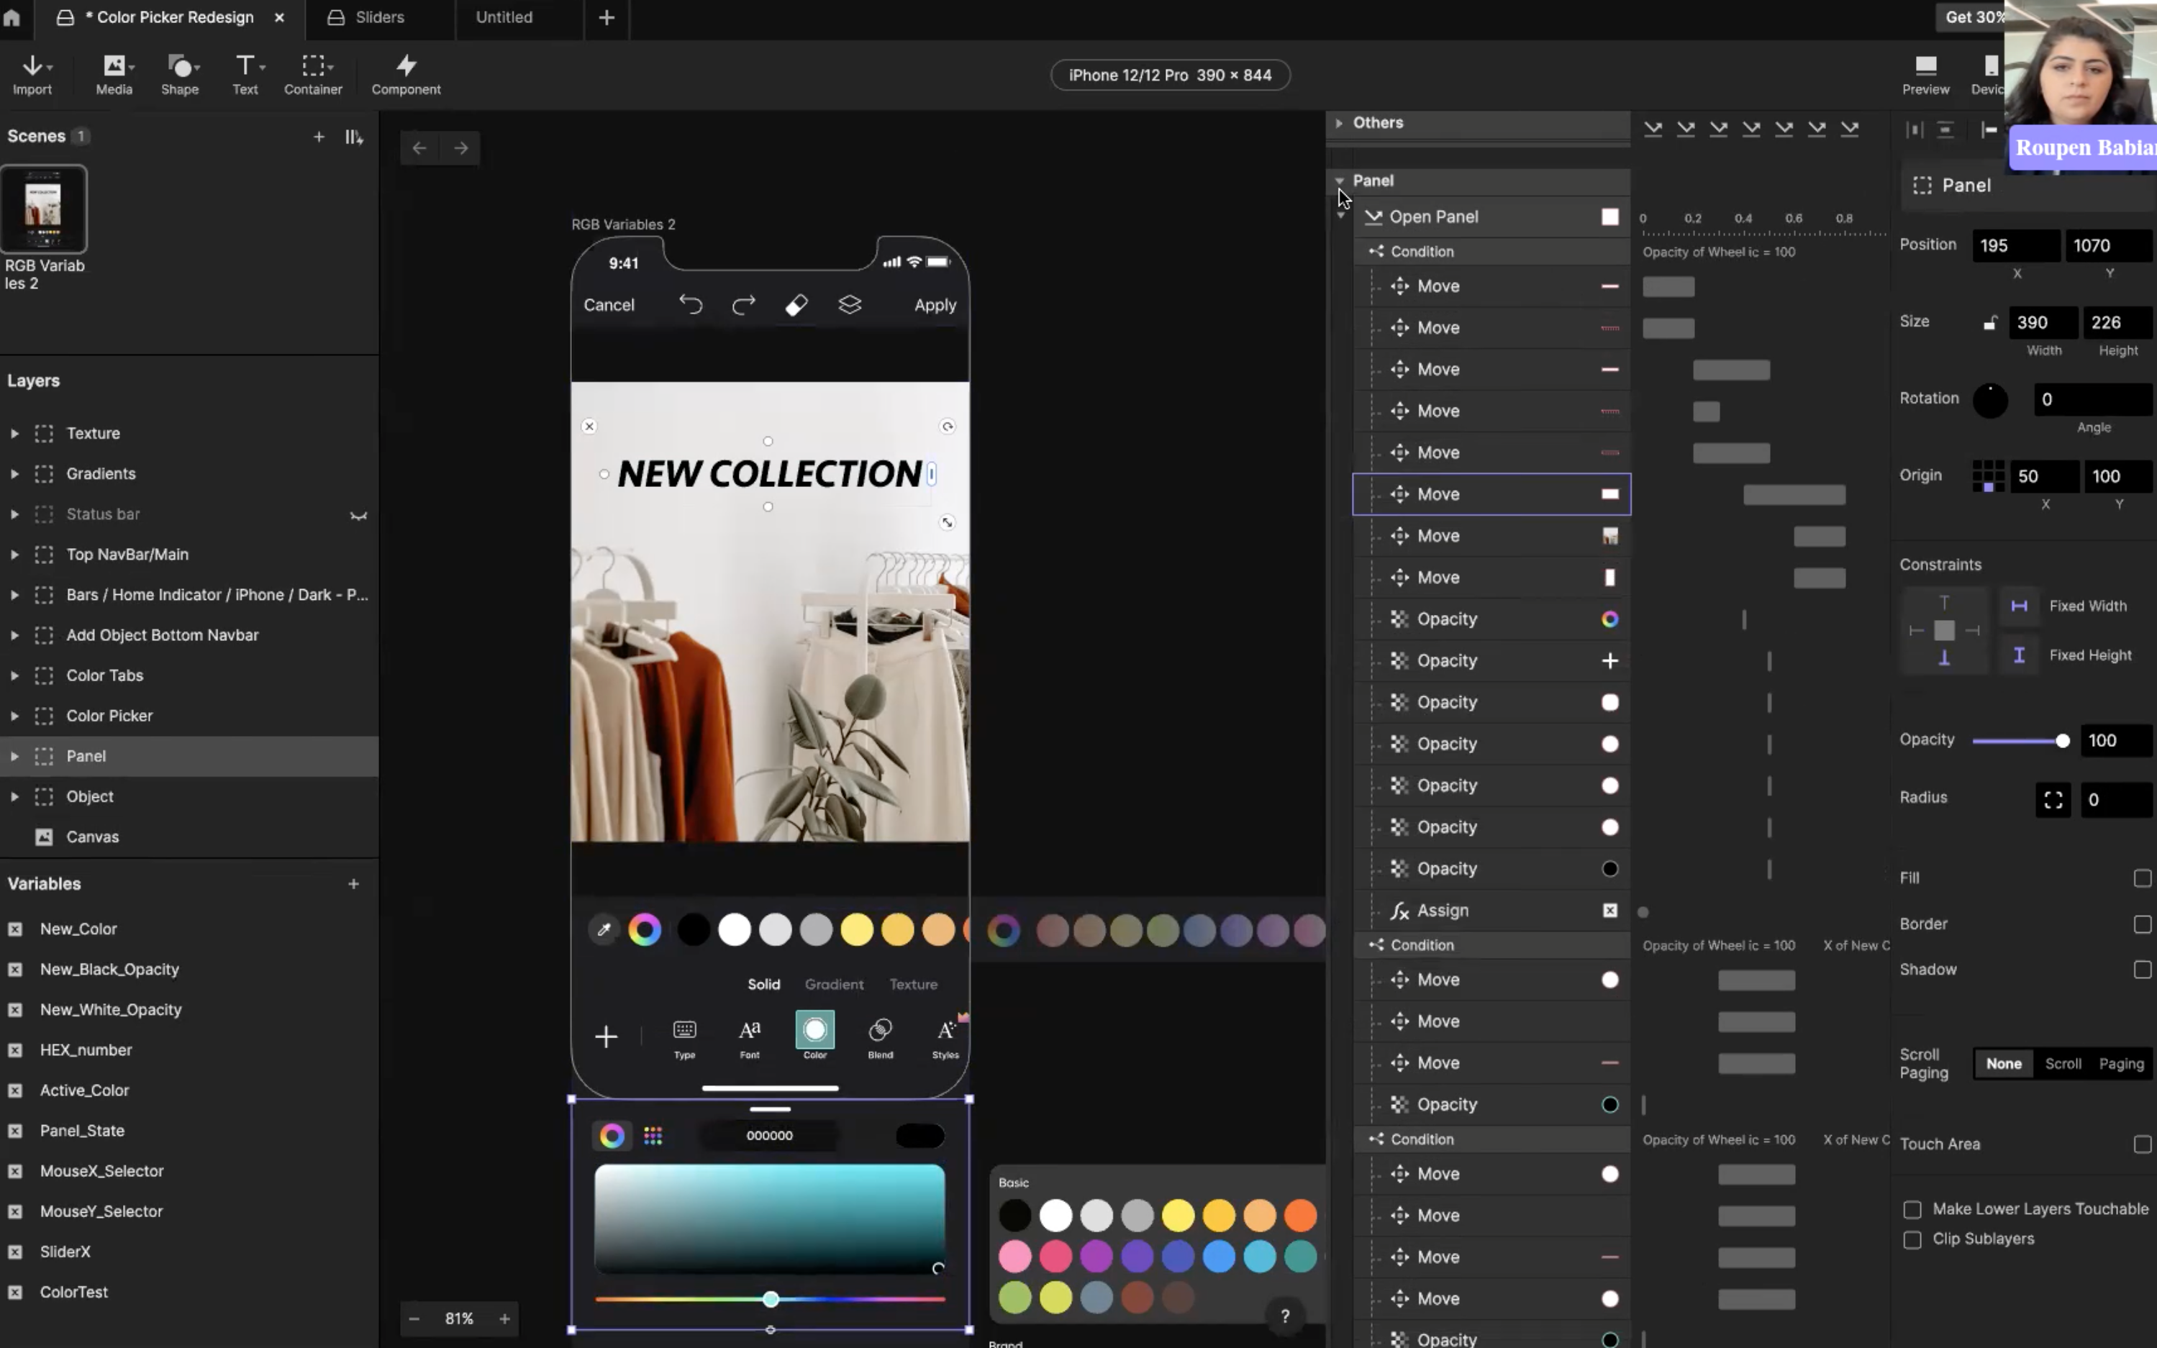The height and width of the screenshot is (1348, 2157).
Task: Click the iPhone 12/12 Pro device button
Action: (1170, 75)
